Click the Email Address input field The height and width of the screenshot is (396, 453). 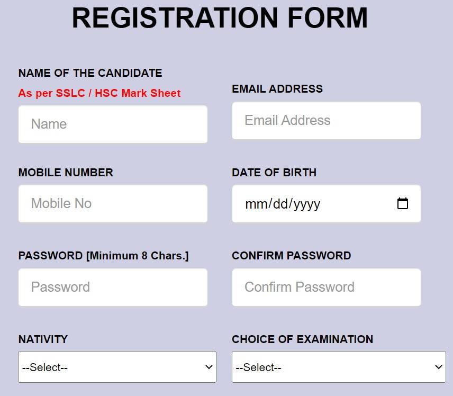click(326, 120)
